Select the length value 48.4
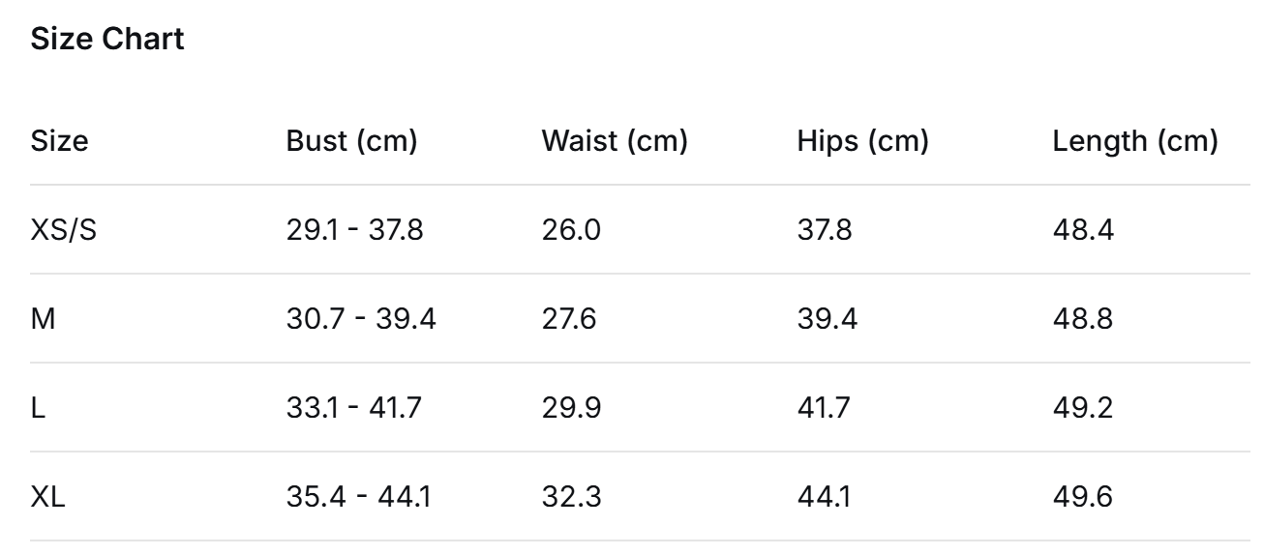1264x555 pixels. coord(1083,230)
